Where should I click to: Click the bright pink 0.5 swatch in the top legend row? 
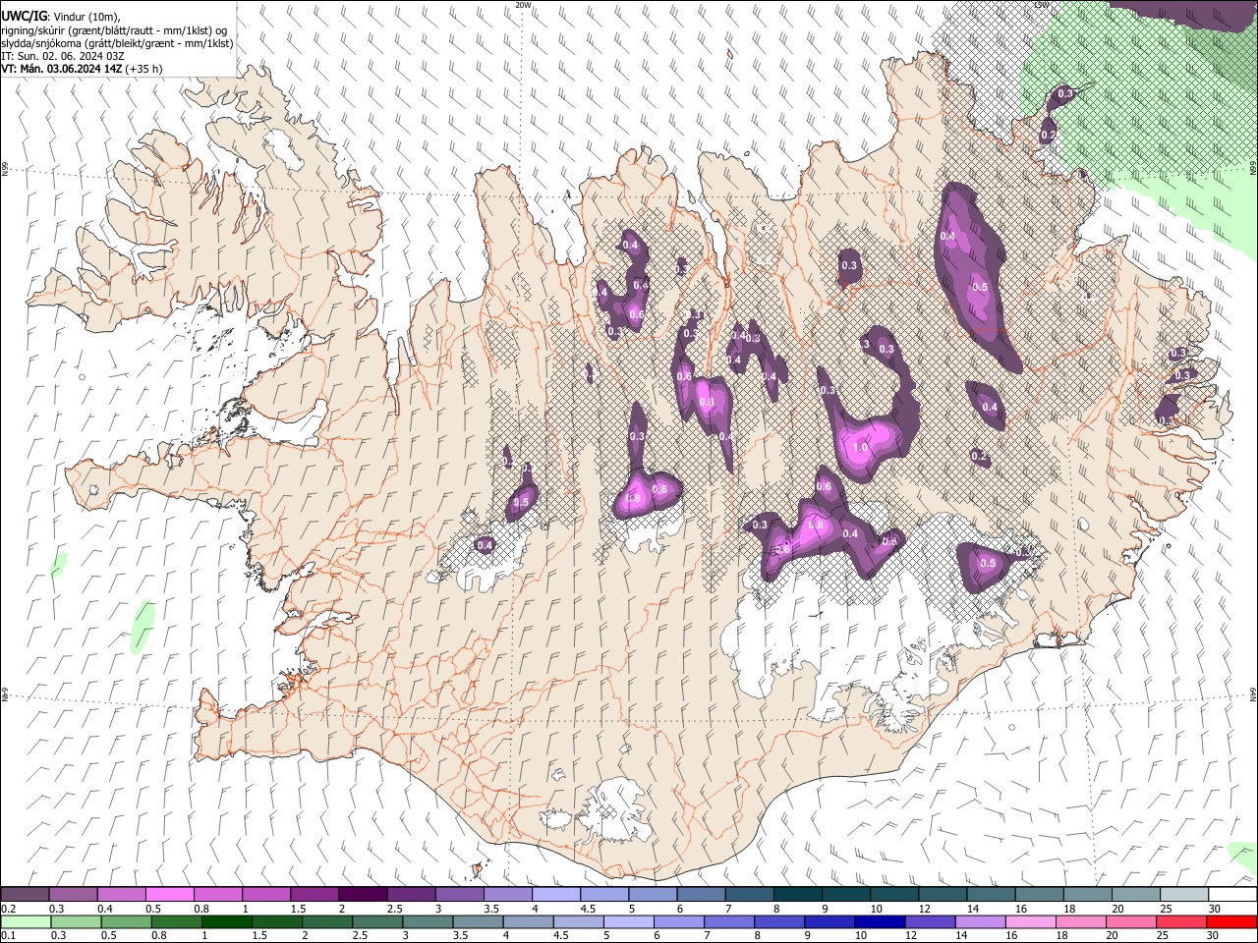pos(169,895)
